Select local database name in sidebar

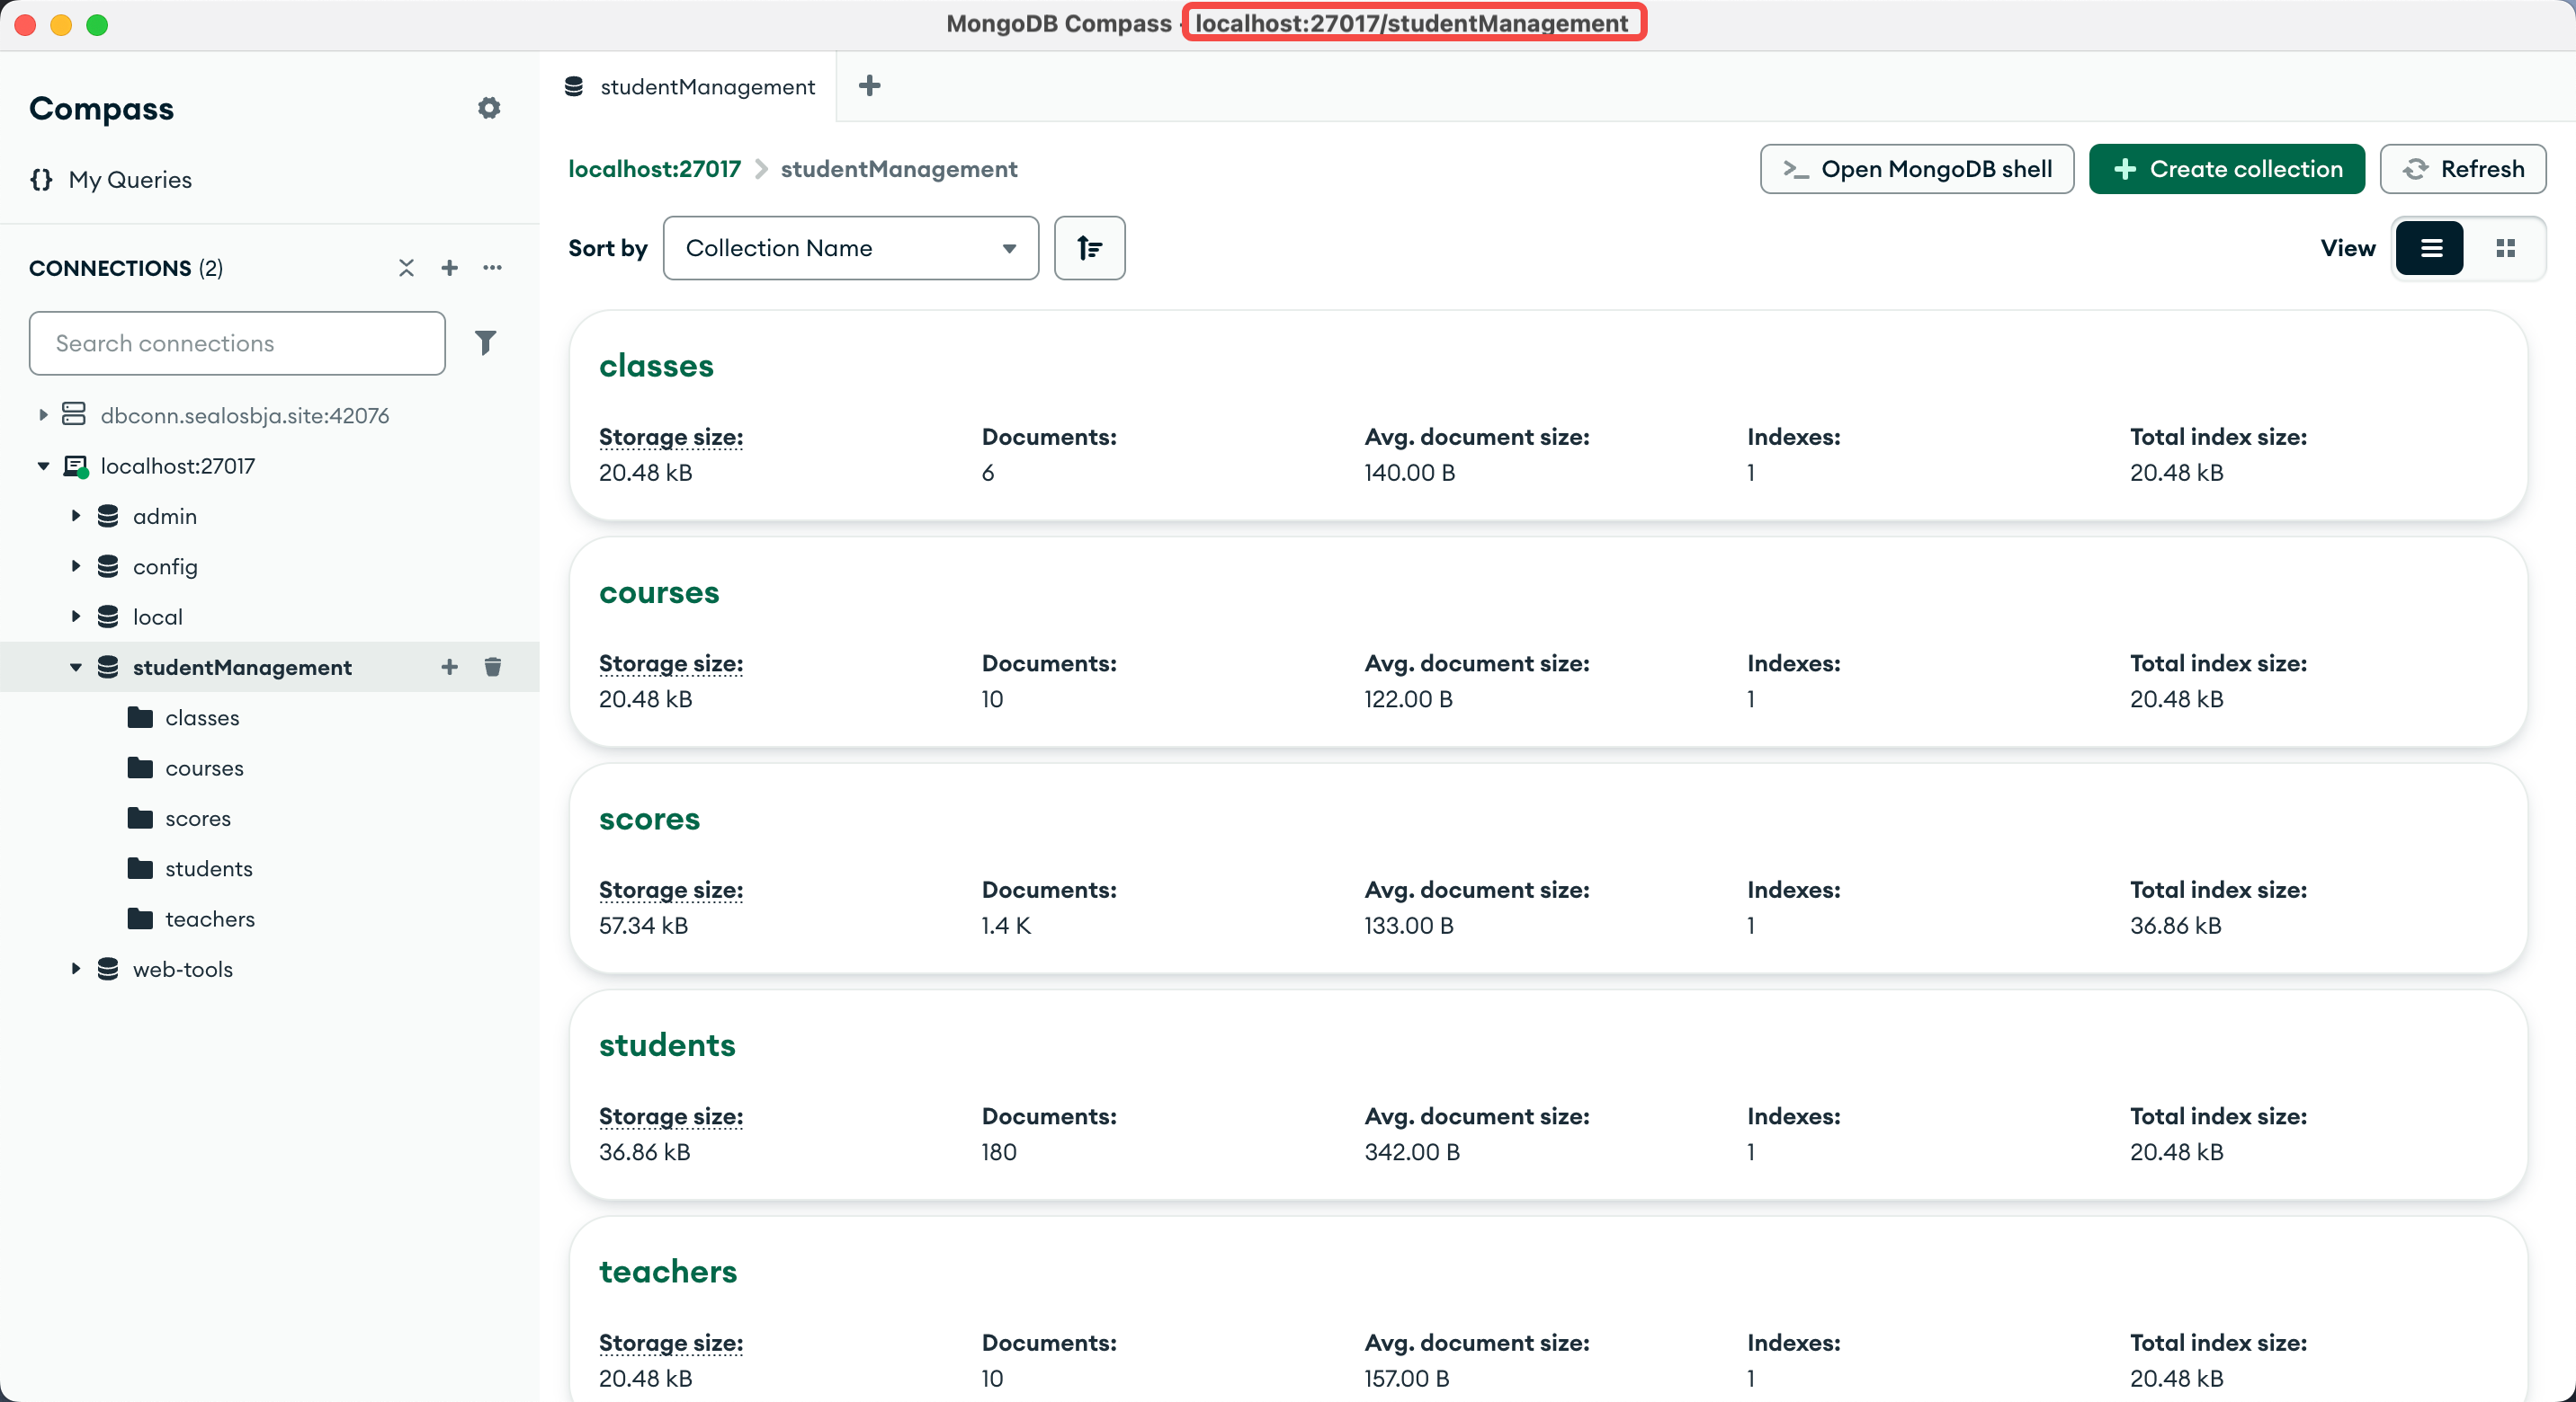click(158, 617)
